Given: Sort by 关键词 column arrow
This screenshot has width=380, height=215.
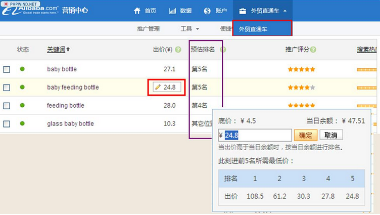Looking at the screenshot, I should (x=68, y=50).
